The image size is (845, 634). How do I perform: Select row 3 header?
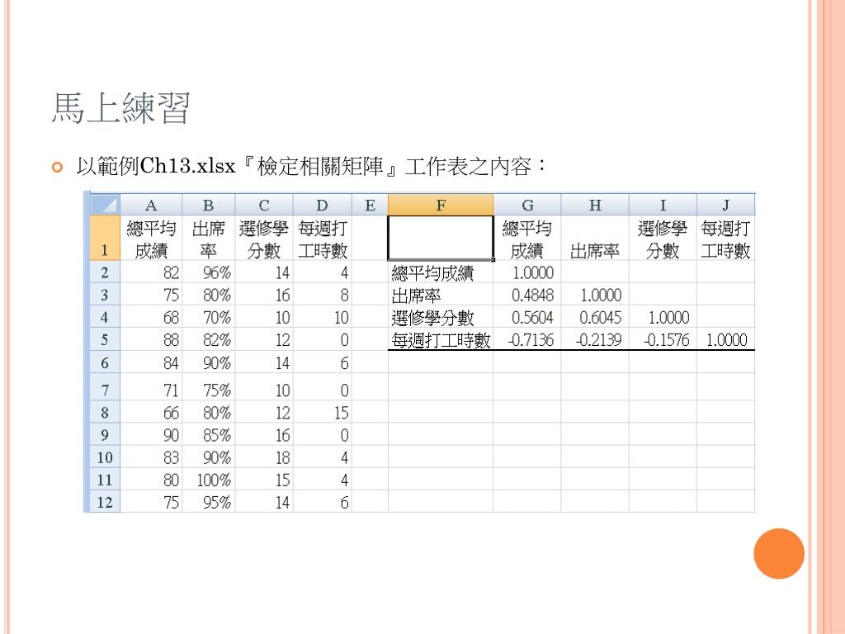105,295
